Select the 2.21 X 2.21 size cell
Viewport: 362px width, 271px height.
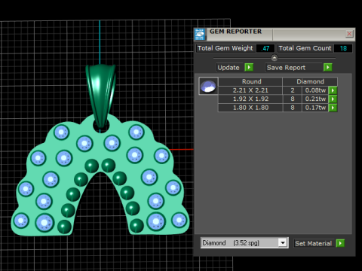pyautogui.click(x=250, y=90)
